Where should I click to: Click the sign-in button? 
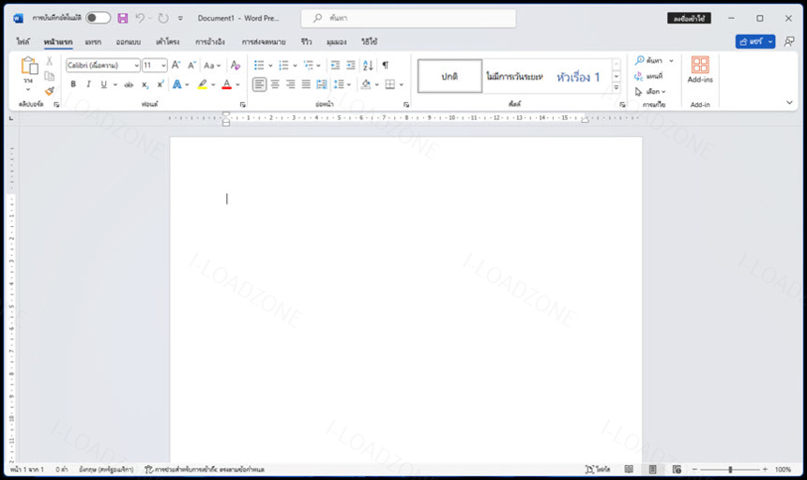click(689, 18)
